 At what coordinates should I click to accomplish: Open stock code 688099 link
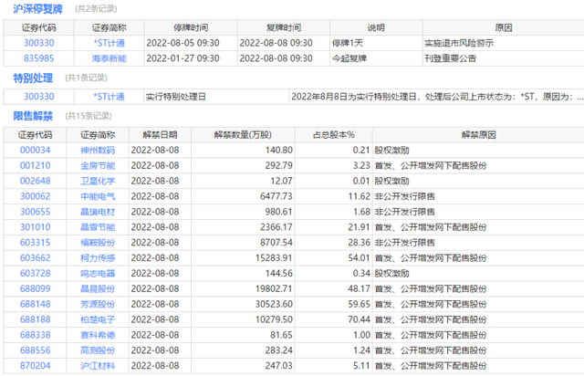(x=35, y=288)
